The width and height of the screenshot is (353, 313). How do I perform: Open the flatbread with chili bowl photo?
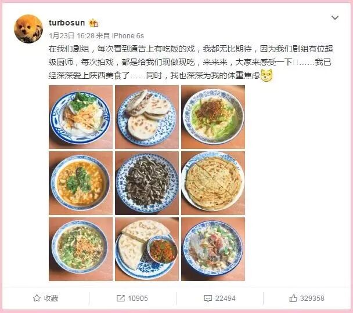[147, 249]
